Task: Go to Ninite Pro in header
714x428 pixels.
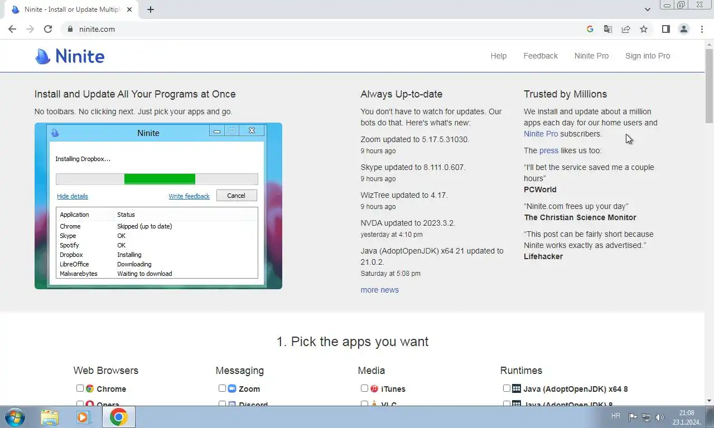Action: coord(591,56)
